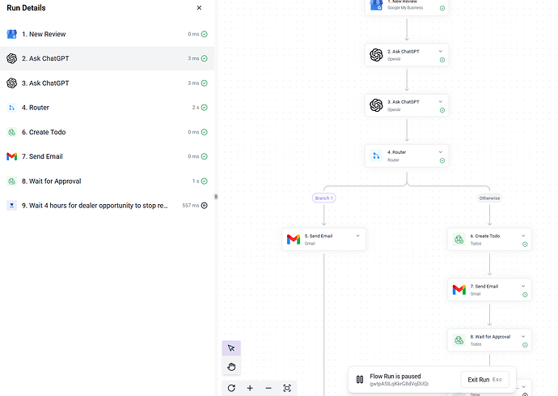This screenshot has height=396, width=558.
Task: Fit flow to screen with the frame icon
Action: click(287, 388)
